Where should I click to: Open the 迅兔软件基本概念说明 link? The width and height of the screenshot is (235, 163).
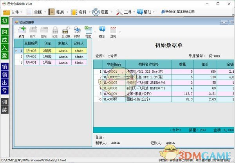click(x=178, y=12)
